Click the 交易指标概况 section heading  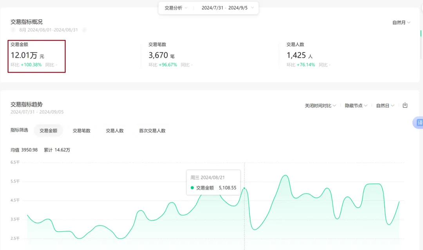(27, 22)
